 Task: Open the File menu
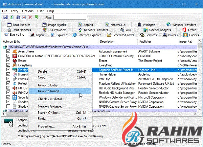point(5,11)
